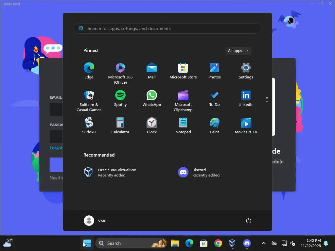Open notifications bell icon

(x=326, y=243)
